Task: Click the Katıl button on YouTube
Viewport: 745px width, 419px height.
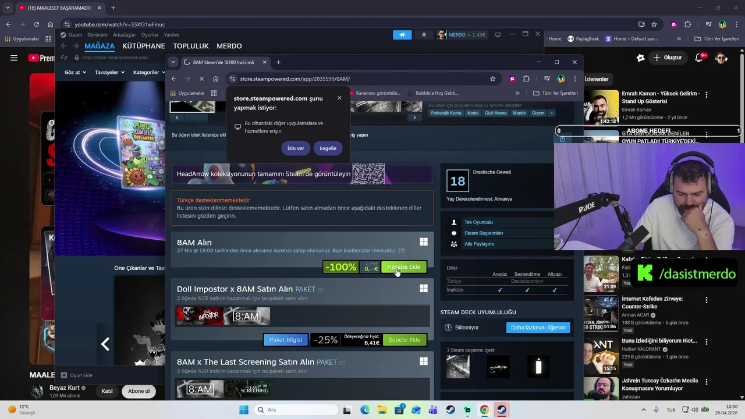Action: 107,391
